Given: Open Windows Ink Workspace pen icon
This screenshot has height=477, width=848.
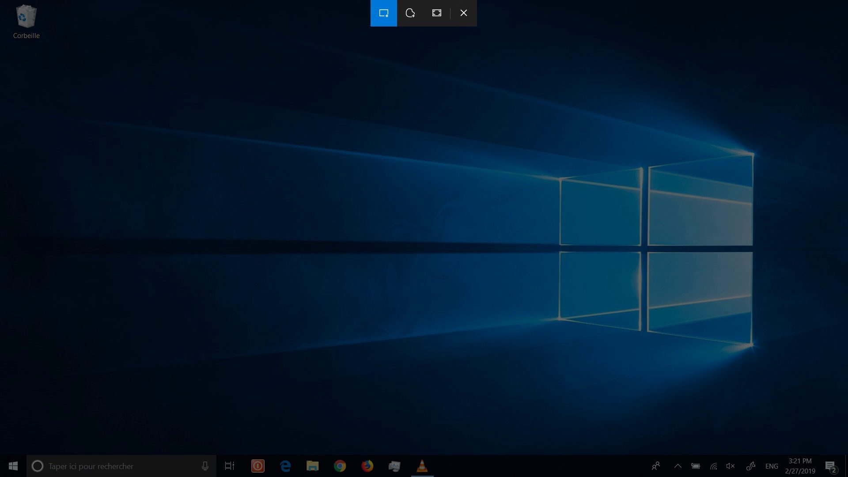Looking at the screenshot, I should (x=750, y=466).
